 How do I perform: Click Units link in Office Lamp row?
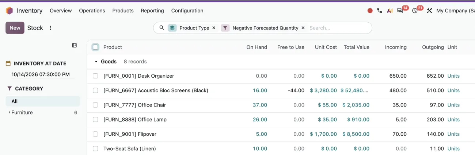(453, 120)
